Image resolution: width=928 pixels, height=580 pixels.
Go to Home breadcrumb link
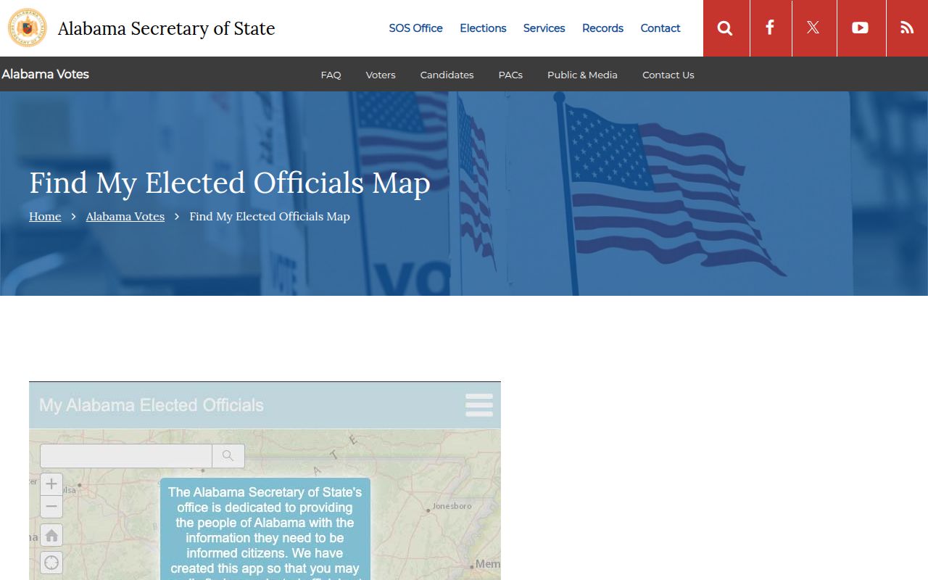coord(45,216)
